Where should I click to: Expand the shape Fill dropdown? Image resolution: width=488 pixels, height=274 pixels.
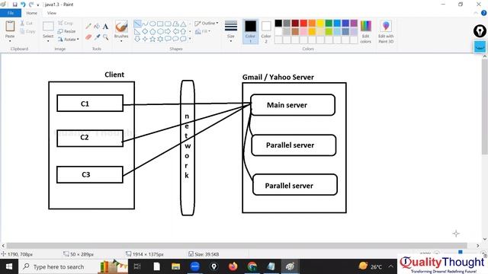pyautogui.click(x=210, y=31)
